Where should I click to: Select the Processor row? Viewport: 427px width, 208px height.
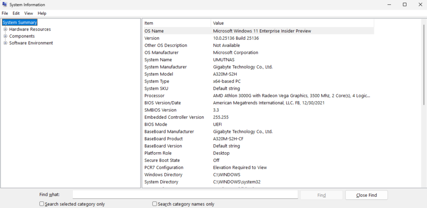point(259,95)
